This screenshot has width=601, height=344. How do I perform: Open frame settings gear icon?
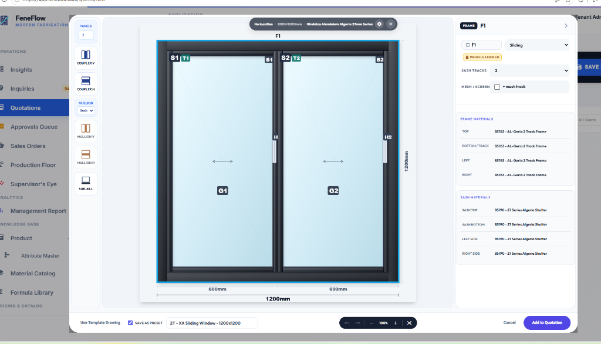coord(379,24)
